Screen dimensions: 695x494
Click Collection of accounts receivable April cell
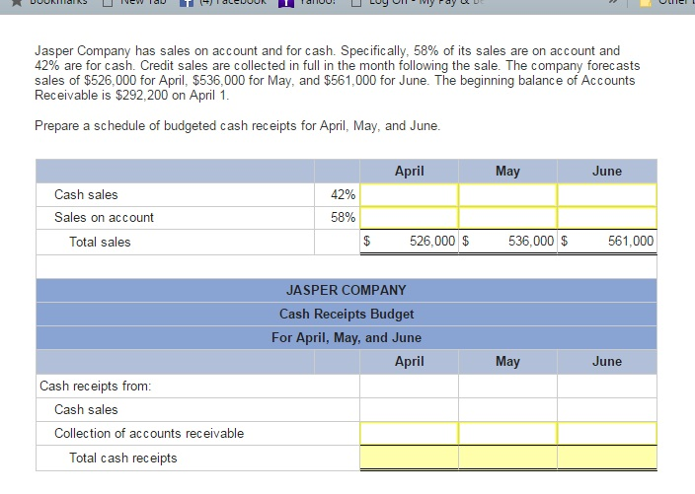pos(409,433)
